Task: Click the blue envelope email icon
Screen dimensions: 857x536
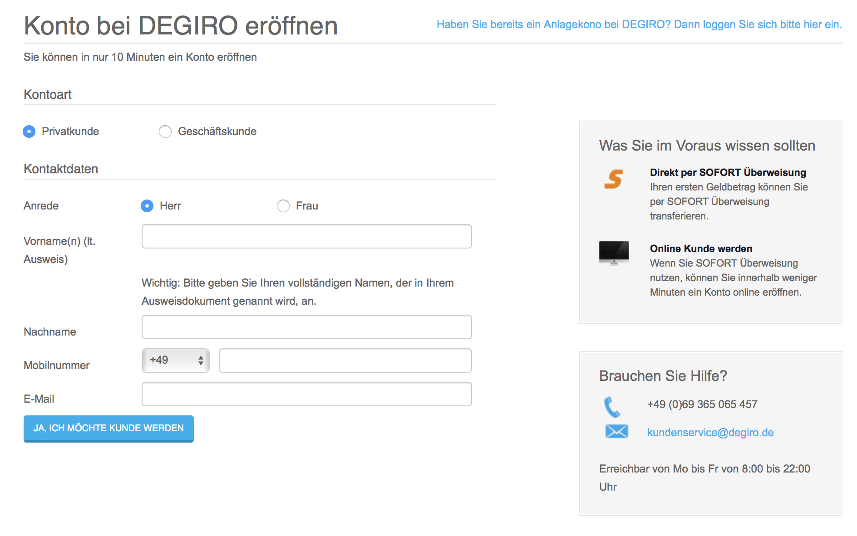Action: [x=616, y=431]
